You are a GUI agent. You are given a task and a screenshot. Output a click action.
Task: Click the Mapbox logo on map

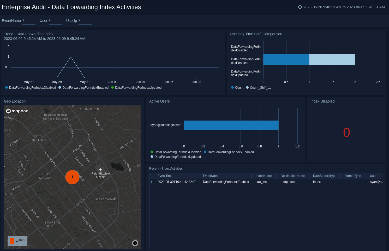coord(17,111)
